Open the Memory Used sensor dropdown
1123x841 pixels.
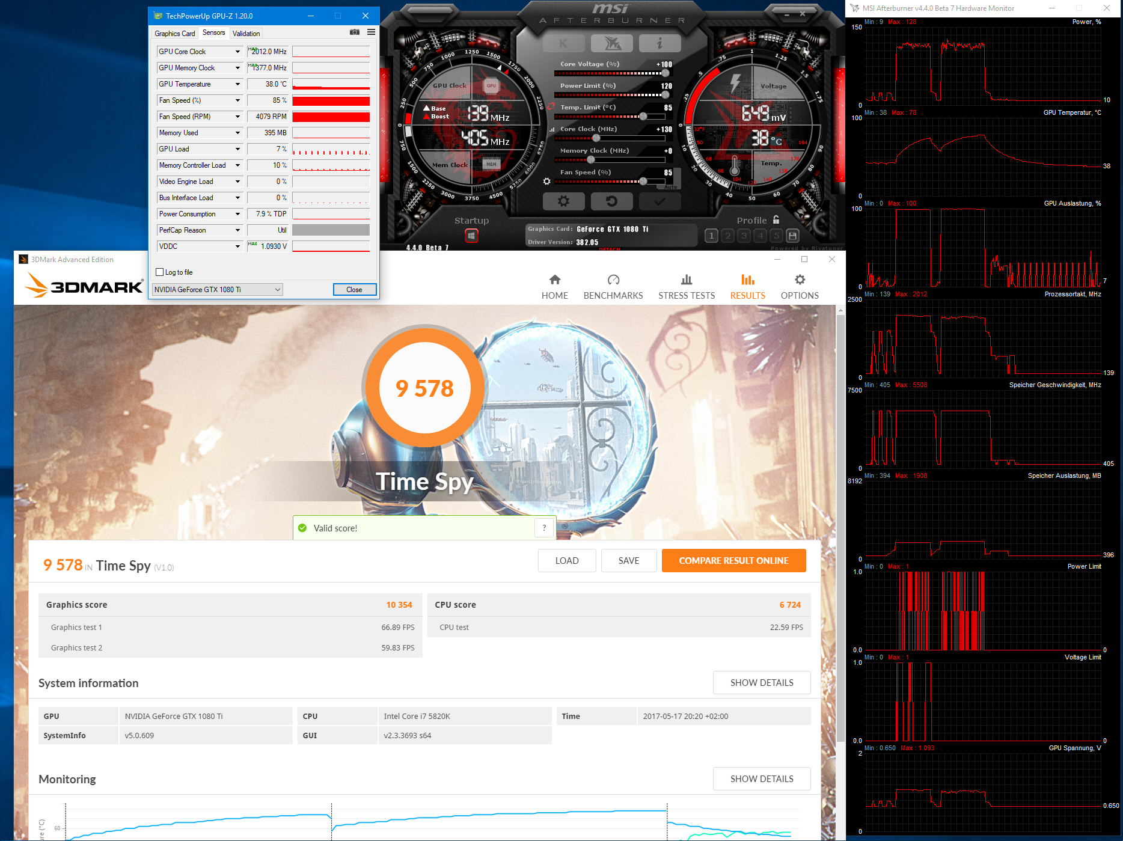click(x=237, y=133)
